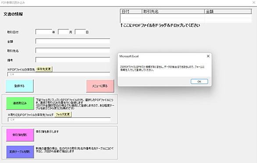Click the 保存先変更 button
The image size is (257, 163).
pos(44,69)
